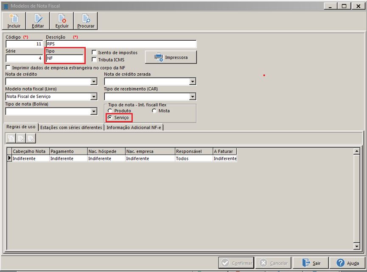Click the Nac. hóspede column header
367x272 pixels.
pos(106,151)
